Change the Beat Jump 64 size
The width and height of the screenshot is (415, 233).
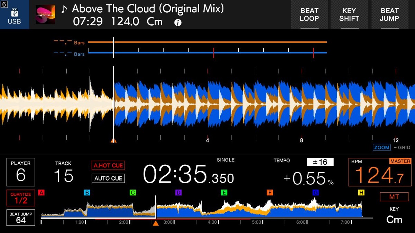pyautogui.click(x=21, y=218)
